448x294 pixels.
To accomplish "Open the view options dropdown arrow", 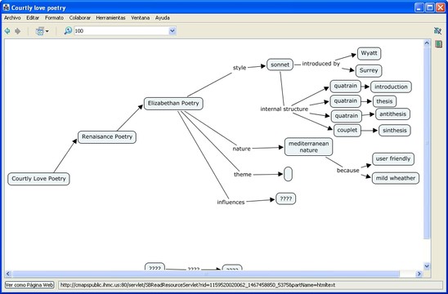I will click(x=47, y=31).
